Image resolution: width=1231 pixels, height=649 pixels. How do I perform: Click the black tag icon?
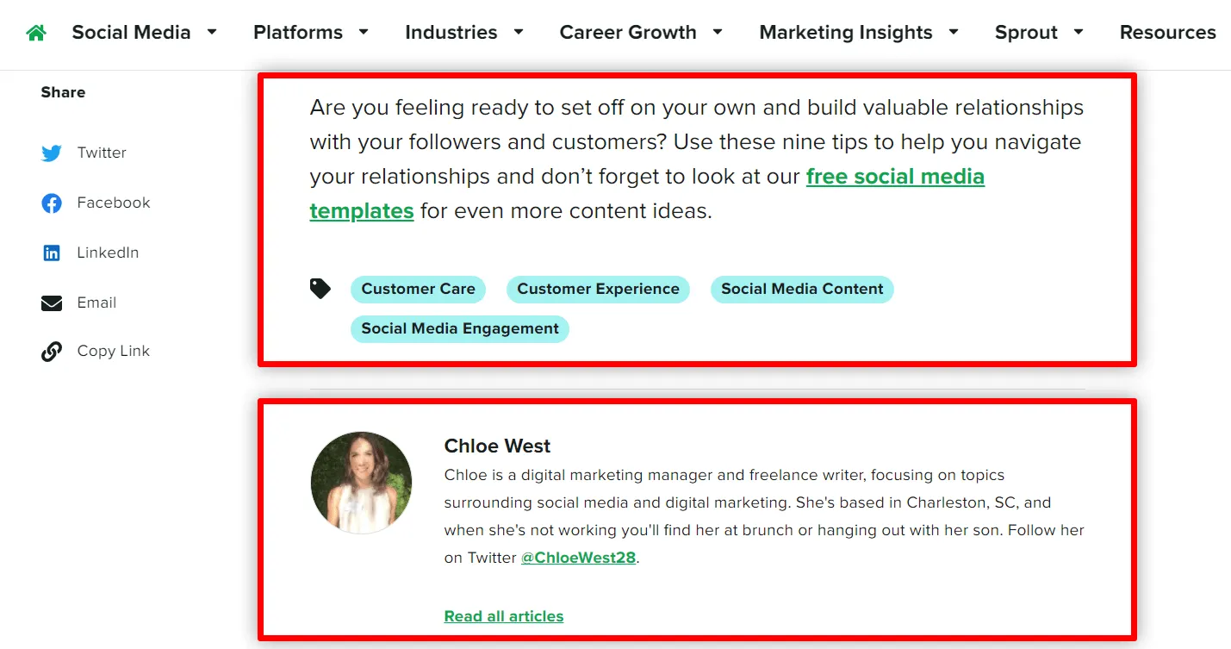[320, 289]
